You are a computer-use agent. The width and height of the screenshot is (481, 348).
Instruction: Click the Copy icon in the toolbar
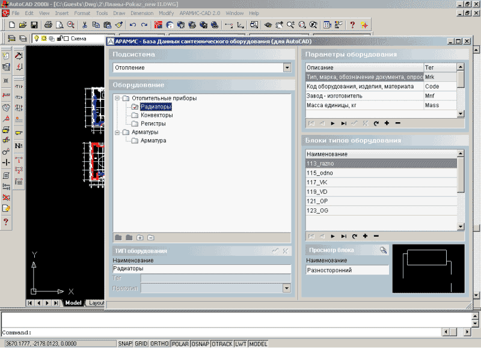[96, 25]
